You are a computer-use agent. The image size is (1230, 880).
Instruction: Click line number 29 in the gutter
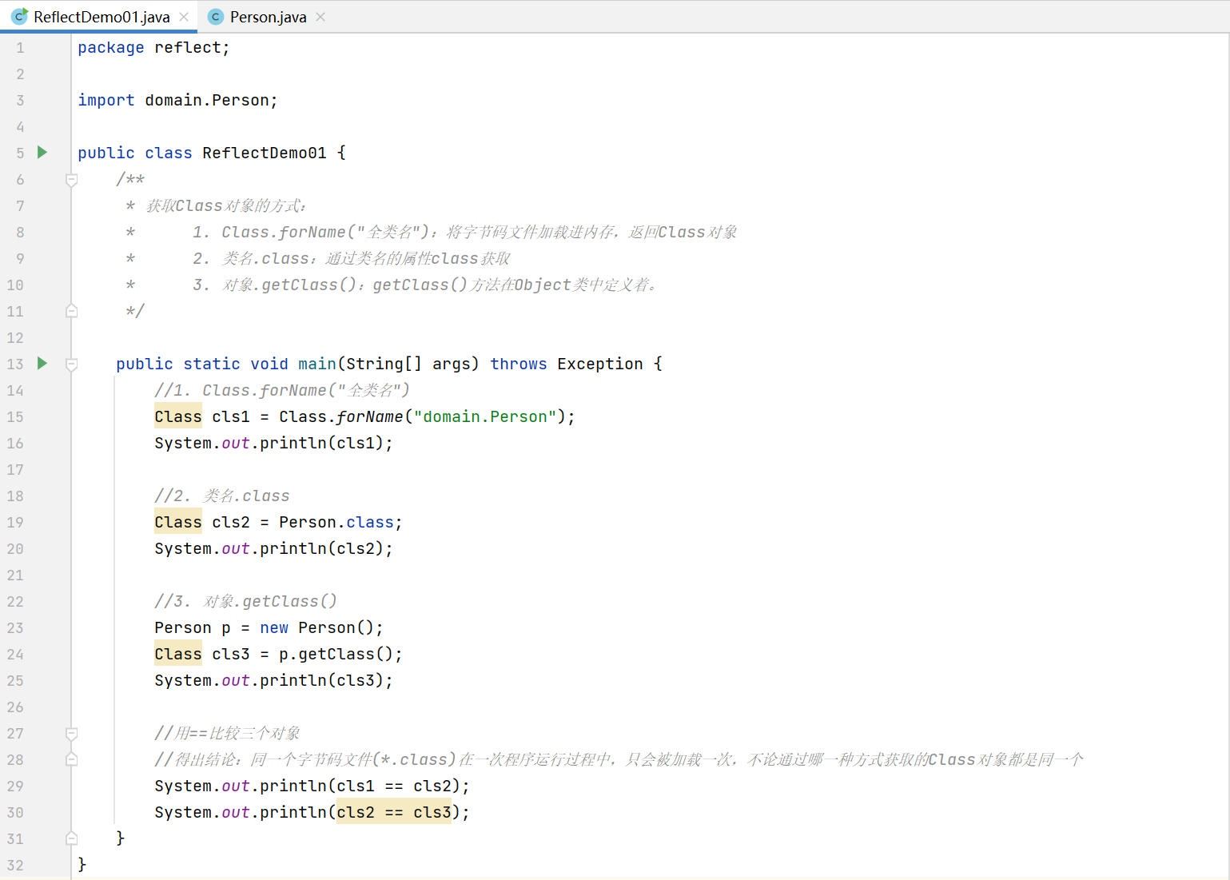[x=15, y=786]
